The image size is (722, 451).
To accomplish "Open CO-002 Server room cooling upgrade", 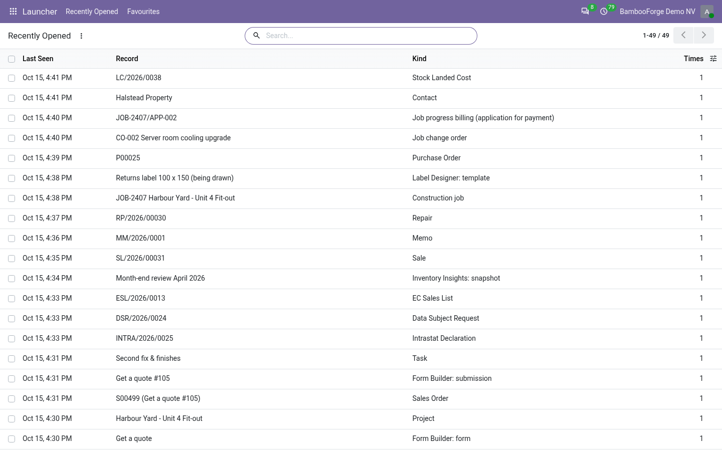I will [173, 138].
